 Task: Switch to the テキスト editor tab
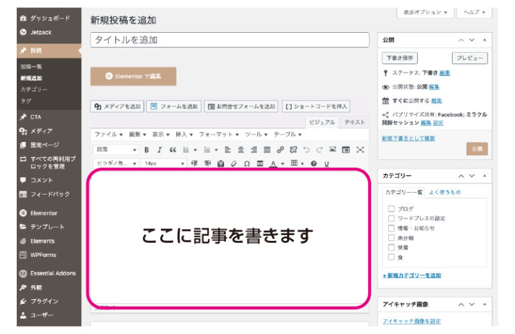click(x=355, y=122)
